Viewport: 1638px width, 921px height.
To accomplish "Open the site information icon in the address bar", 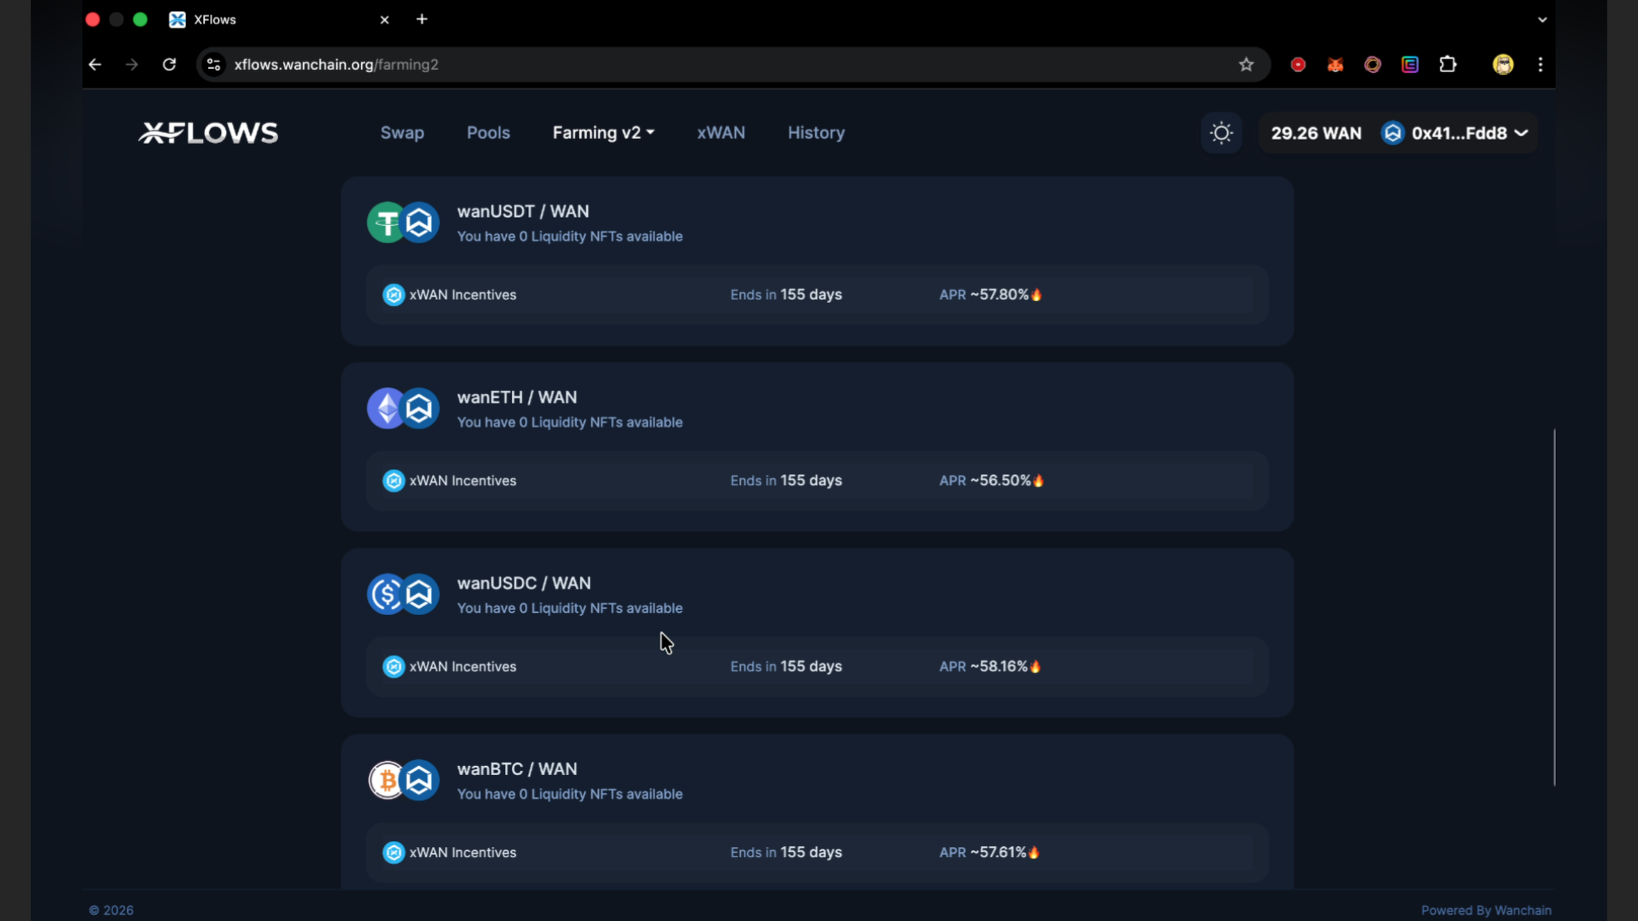I will click(214, 65).
